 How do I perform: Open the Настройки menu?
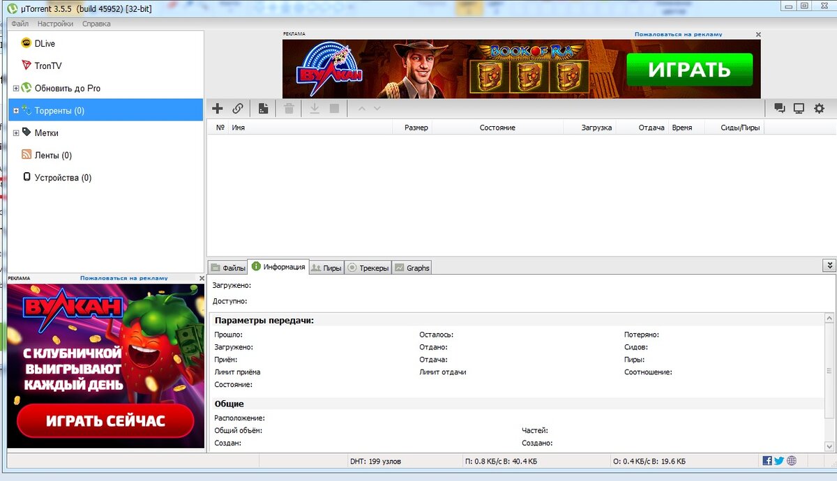[55, 24]
